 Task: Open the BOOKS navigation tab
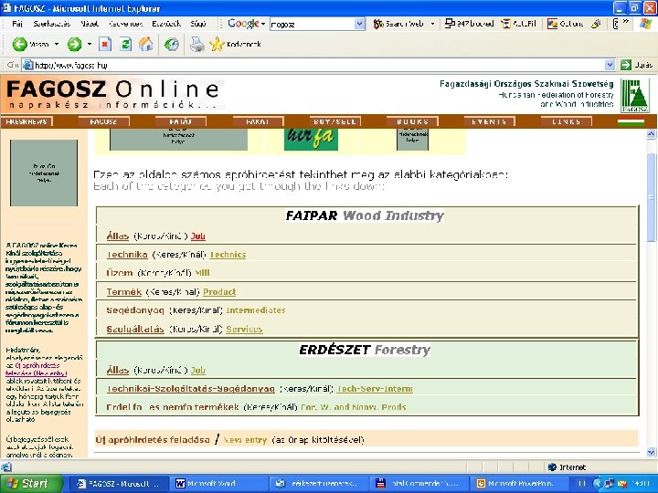(412, 121)
